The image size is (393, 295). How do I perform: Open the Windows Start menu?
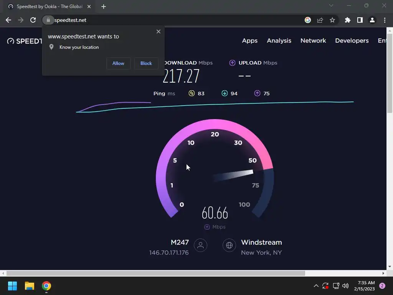coord(12,286)
